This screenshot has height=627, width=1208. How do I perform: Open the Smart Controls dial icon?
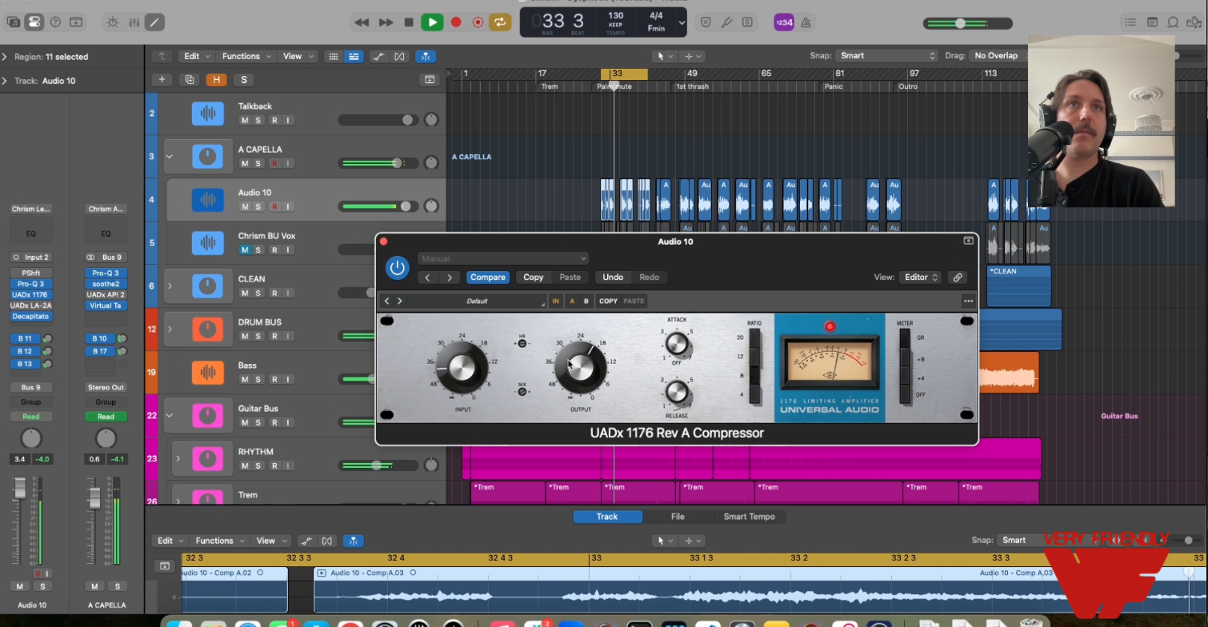[112, 22]
